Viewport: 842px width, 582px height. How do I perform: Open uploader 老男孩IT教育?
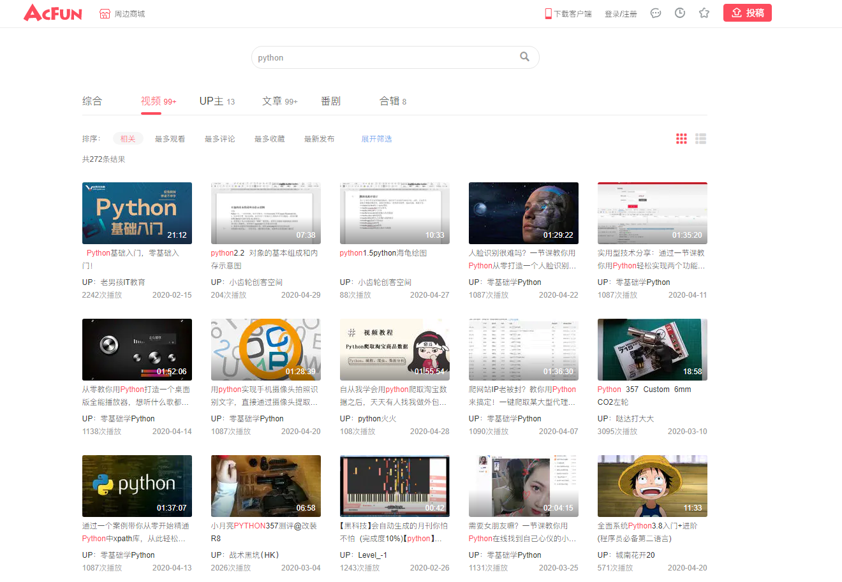coord(122,282)
